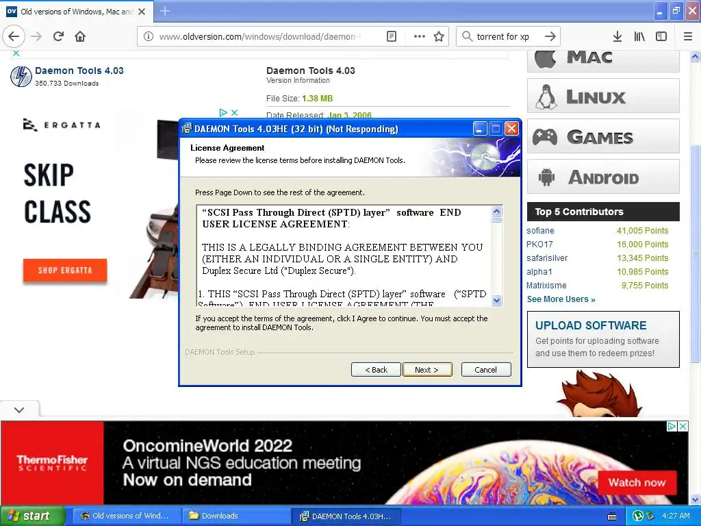Click the uTorrent tray icon
The width and height of the screenshot is (701, 526).
point(637,516)
